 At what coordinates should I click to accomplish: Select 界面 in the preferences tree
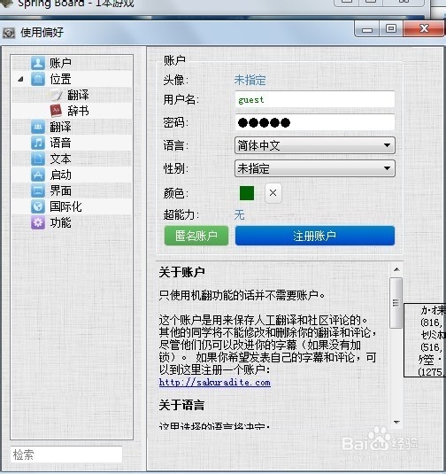click(x=60, y=190)
